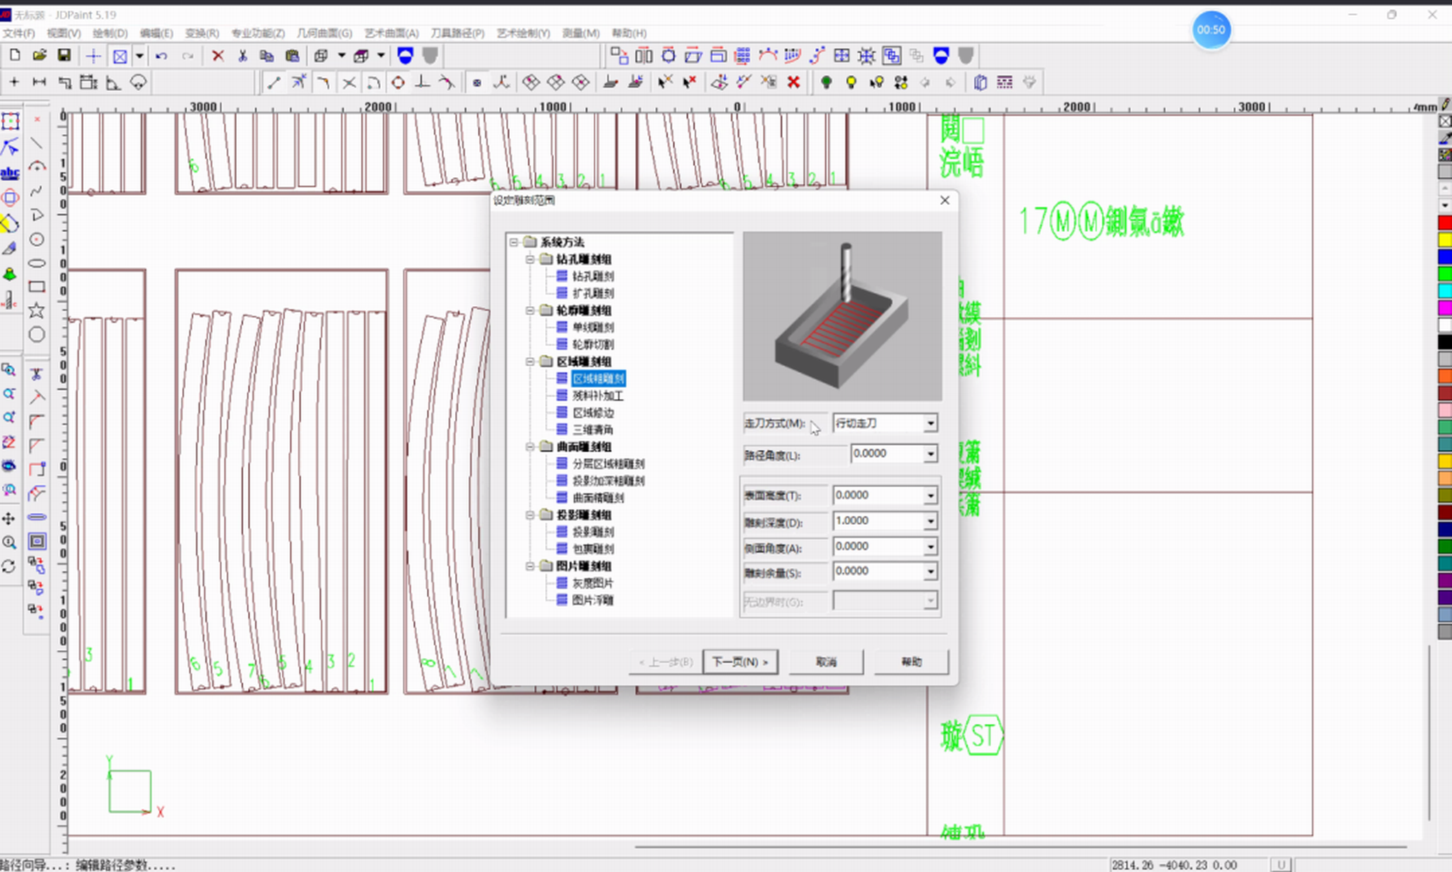Collapse the 曲面雕刻组 tree group
The image size is (1452, 872).
[530, 447]
